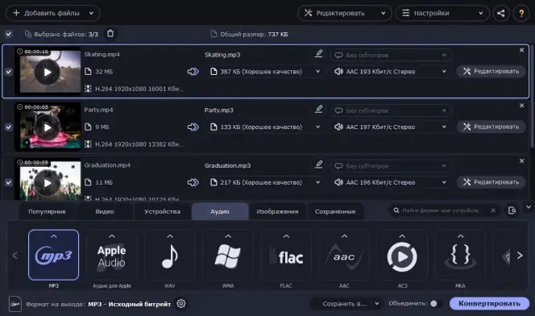Screen dimensions: 535x316
Task: Click the device detection icon
Action: tap(512, 210)
